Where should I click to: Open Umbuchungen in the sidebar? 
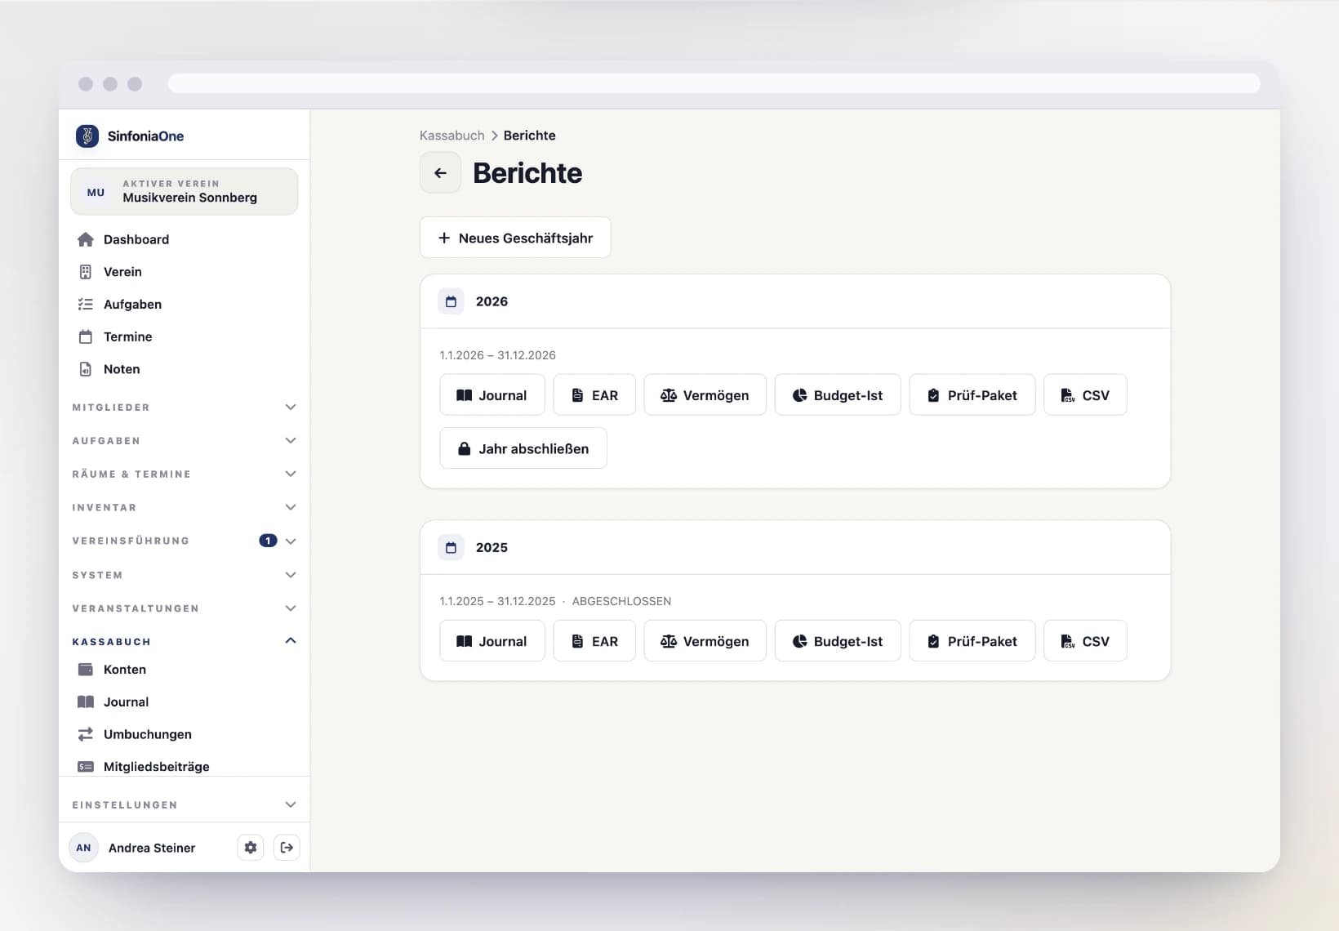[x=185, y=734]
